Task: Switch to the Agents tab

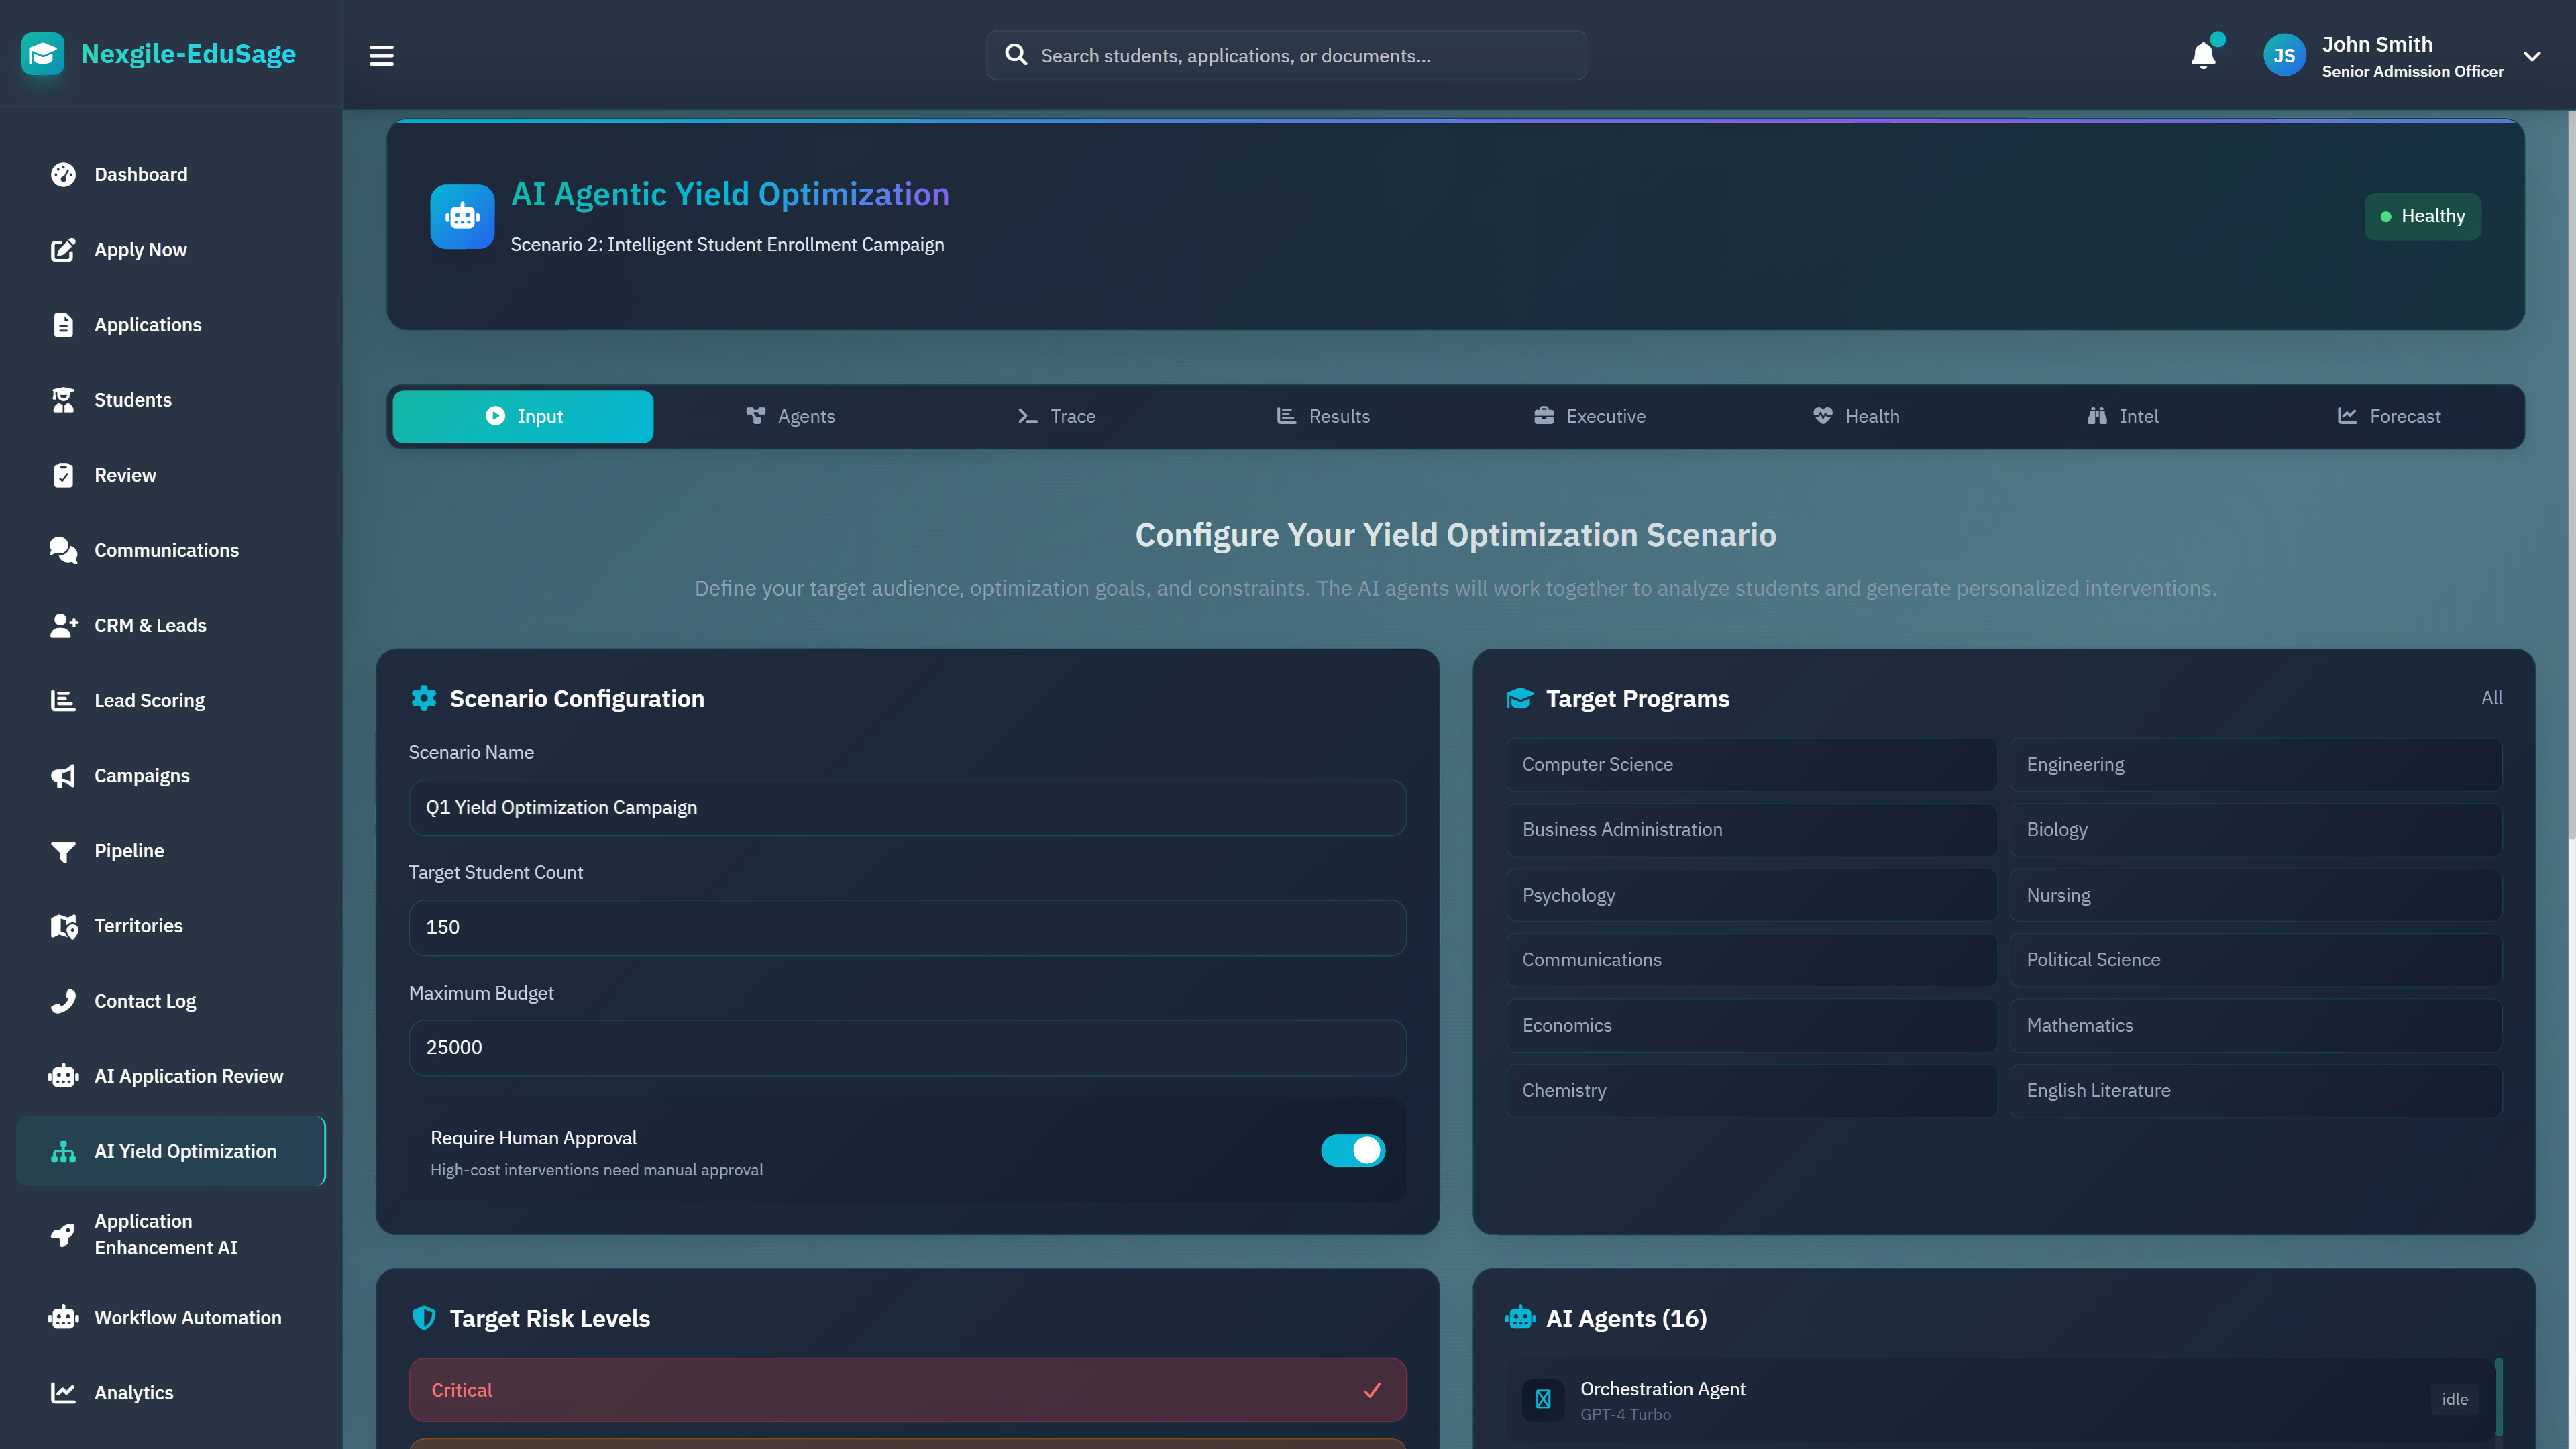Action: (x=790, y=416)
